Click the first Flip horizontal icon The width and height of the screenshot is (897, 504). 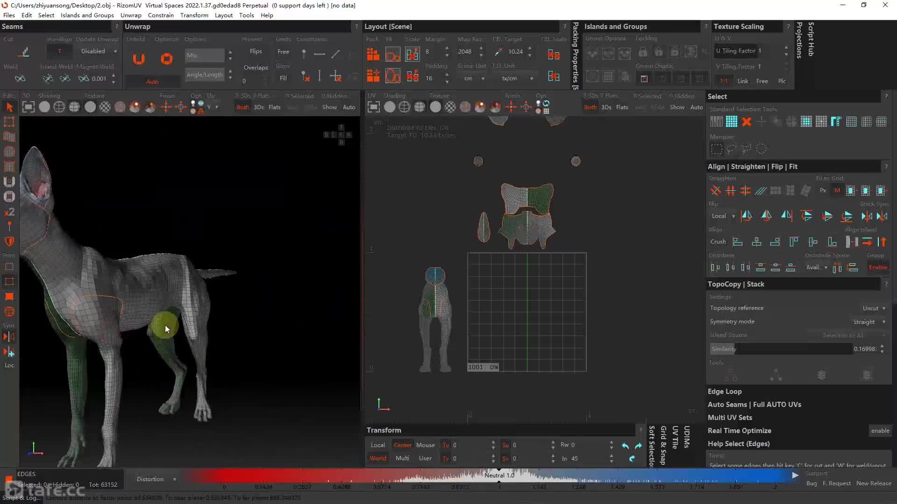pos(747,216)
